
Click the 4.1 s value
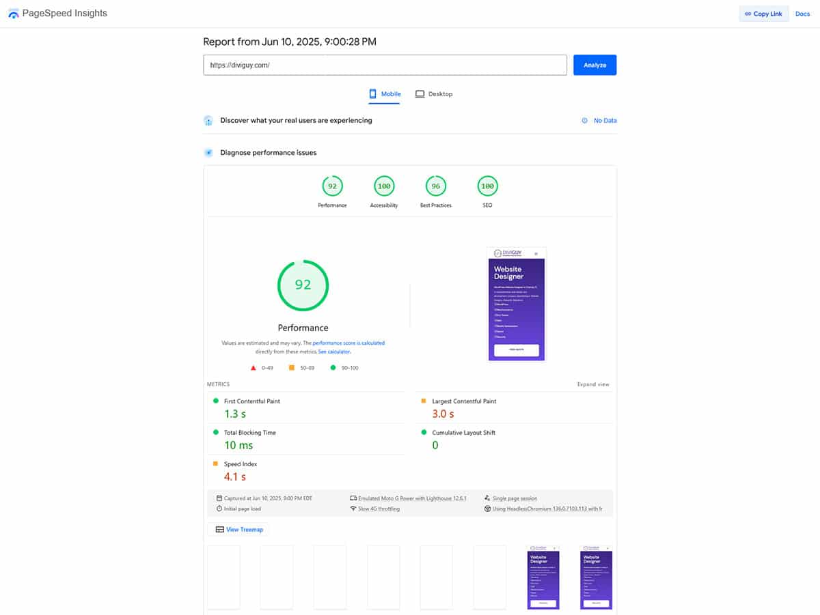(x=235, y=476)
